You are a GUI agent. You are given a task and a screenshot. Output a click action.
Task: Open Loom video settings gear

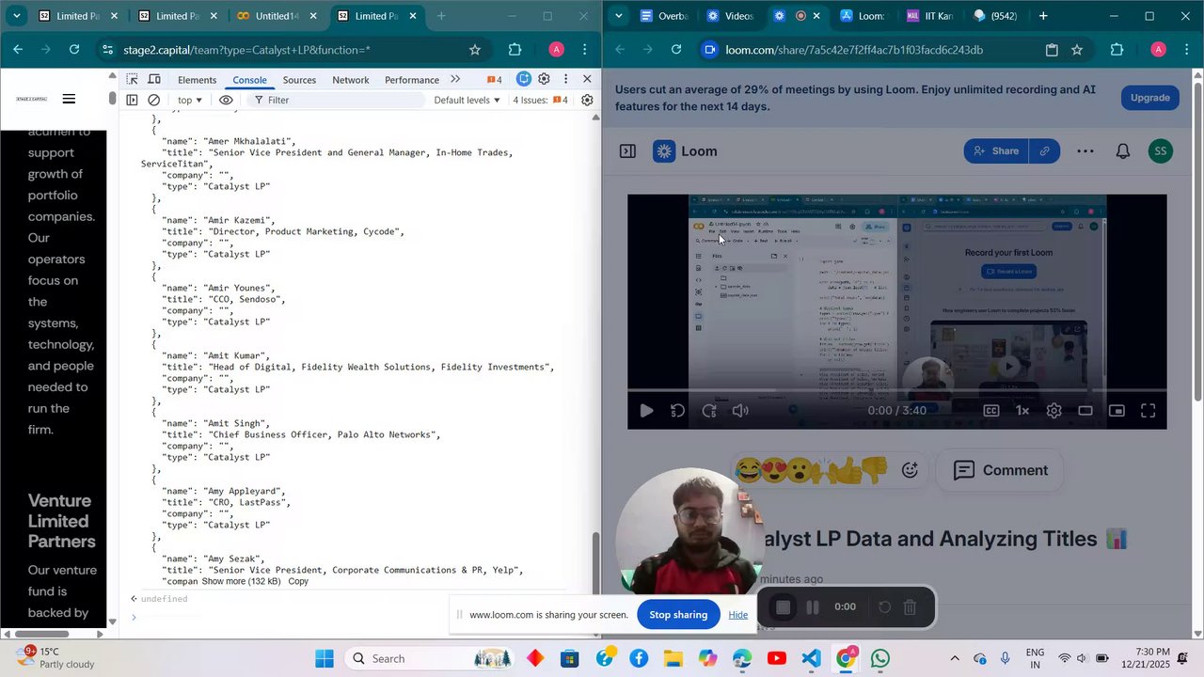pyautogui.click(x=1054, y=411)
